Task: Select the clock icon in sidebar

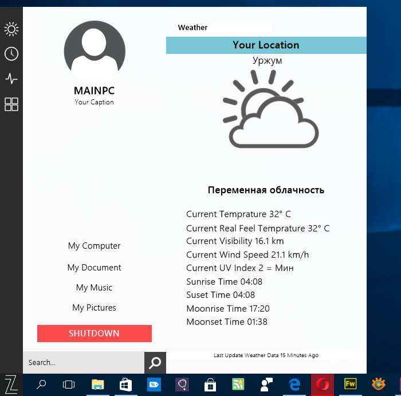Action: [11, 54]
